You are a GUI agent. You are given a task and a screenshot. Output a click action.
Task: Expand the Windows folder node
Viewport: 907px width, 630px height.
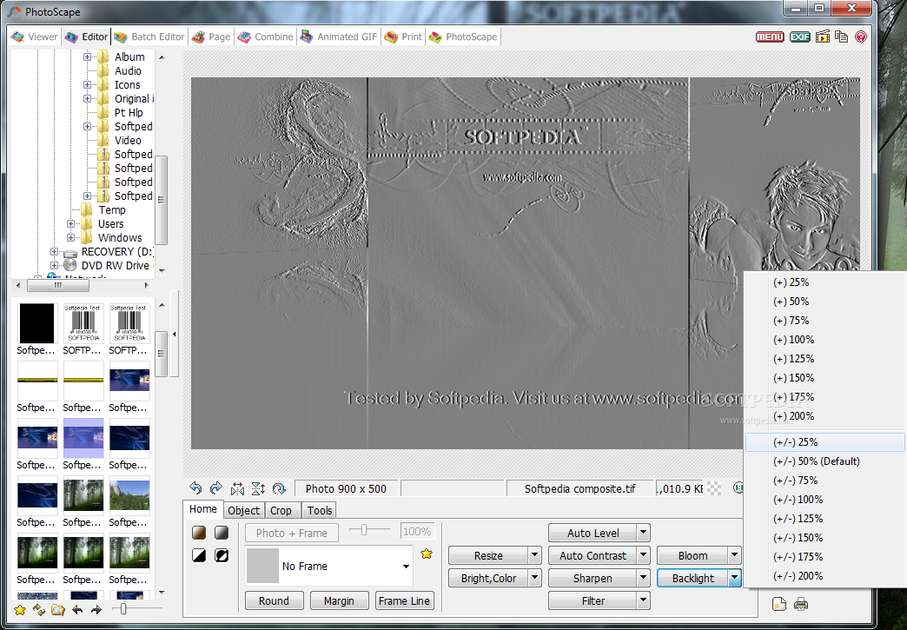pyautogui.click(x=70, y=238)
